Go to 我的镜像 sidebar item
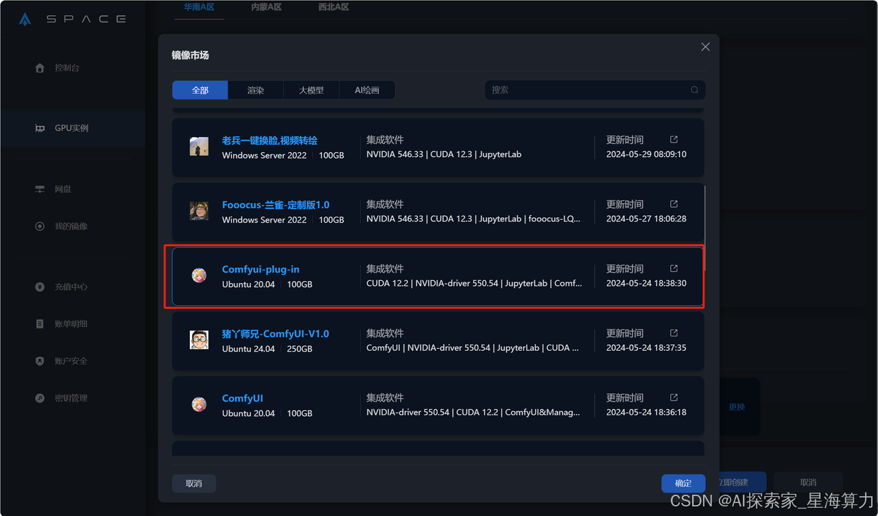Image resolution: width=878 pixels, height=516 pixels. coord(71,226)
